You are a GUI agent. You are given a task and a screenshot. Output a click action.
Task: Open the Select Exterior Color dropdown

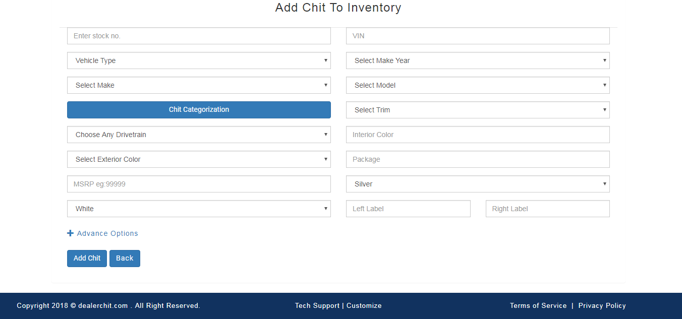(199, 159)
